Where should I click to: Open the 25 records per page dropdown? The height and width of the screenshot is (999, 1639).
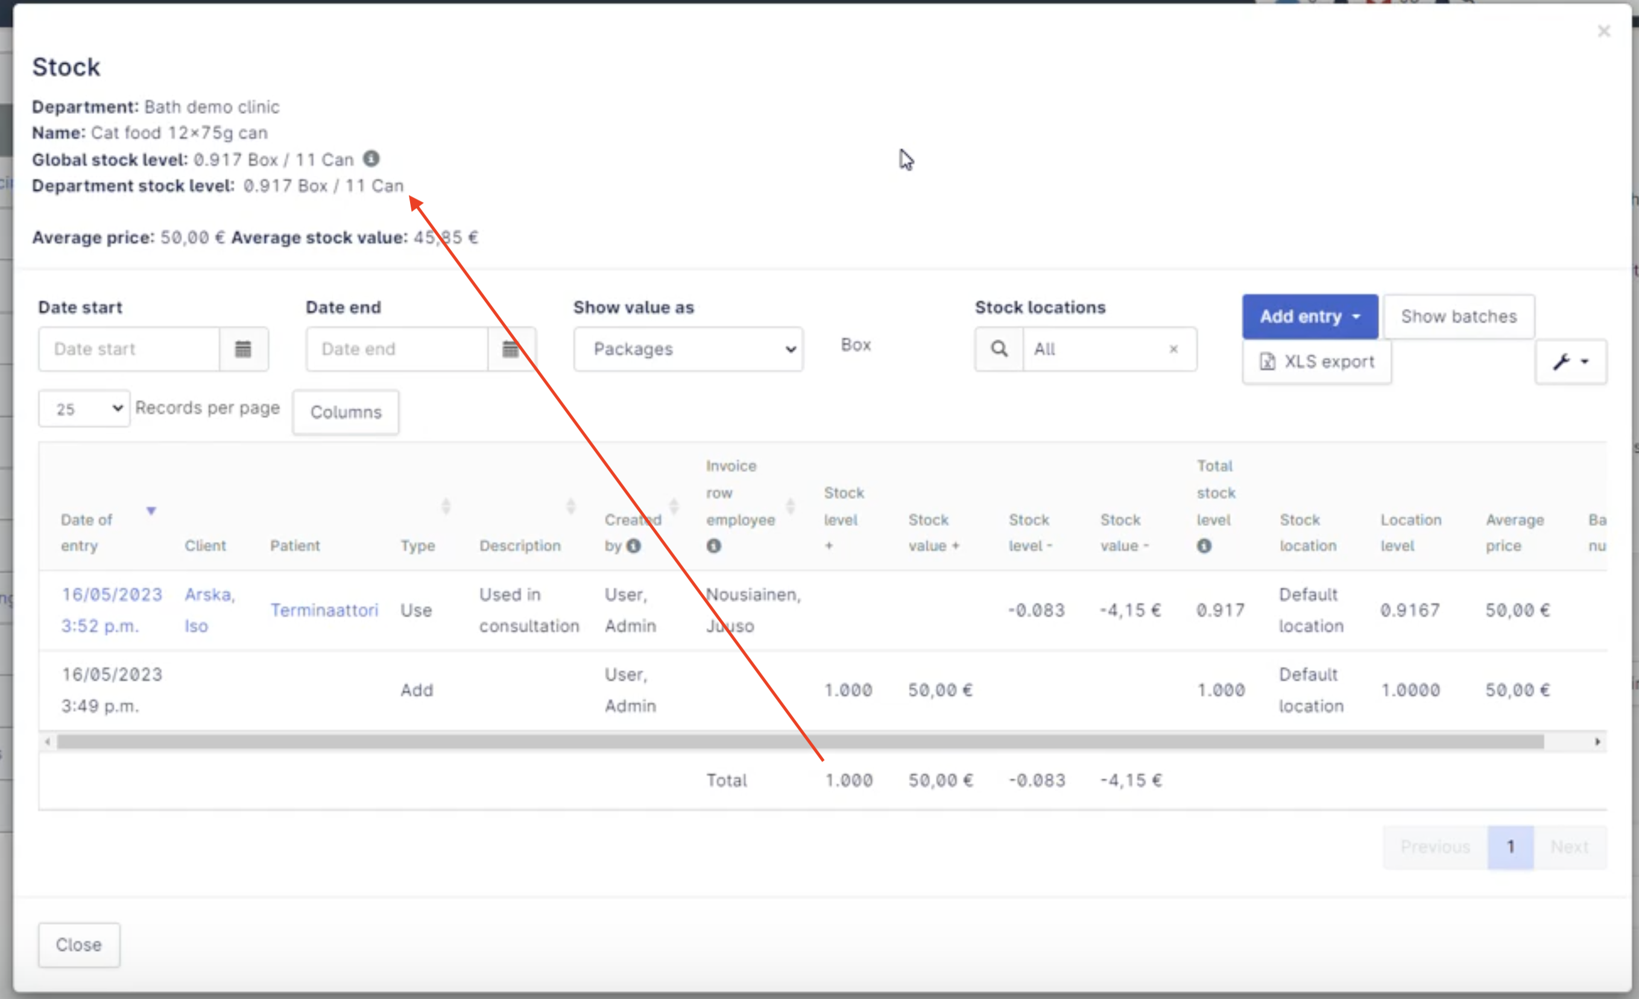pyautogui.click(x=84, y=408)
